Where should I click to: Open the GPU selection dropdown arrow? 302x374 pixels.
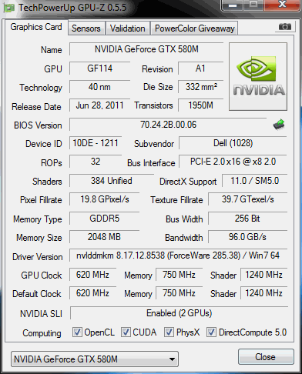(x=172, y=359)
